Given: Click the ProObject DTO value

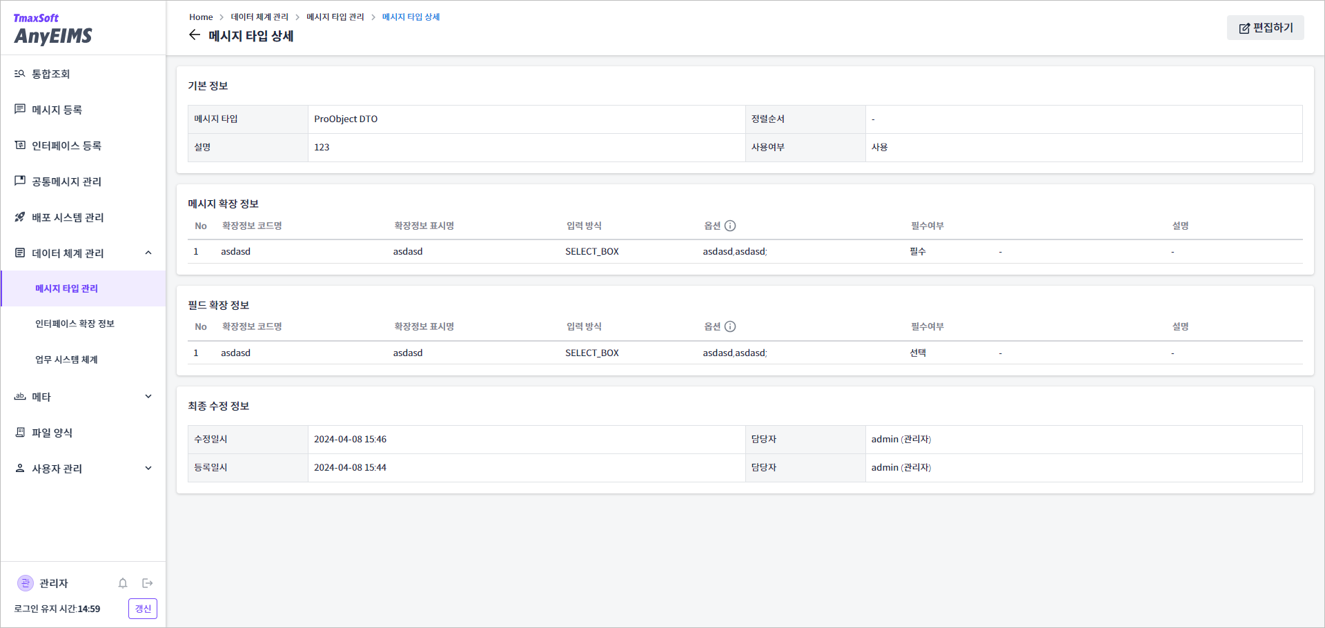Looking at the screenshot, I should (x=346, y=119).
